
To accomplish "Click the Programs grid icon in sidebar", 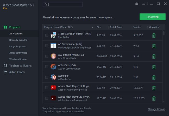I will (x=5, y=27).
